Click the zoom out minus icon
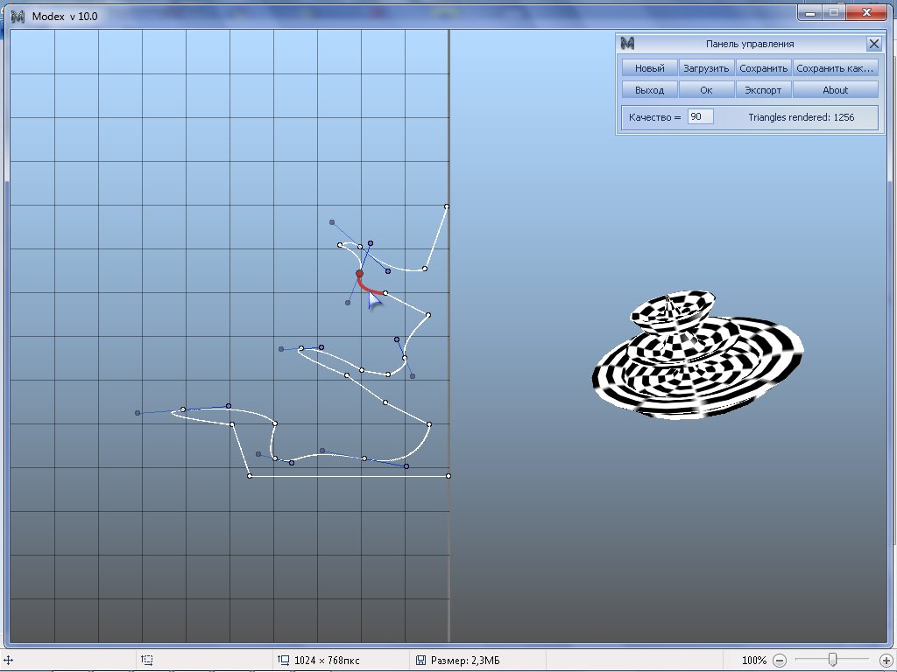This screenshot has height=672, width=897. click(x=780, y=661)
